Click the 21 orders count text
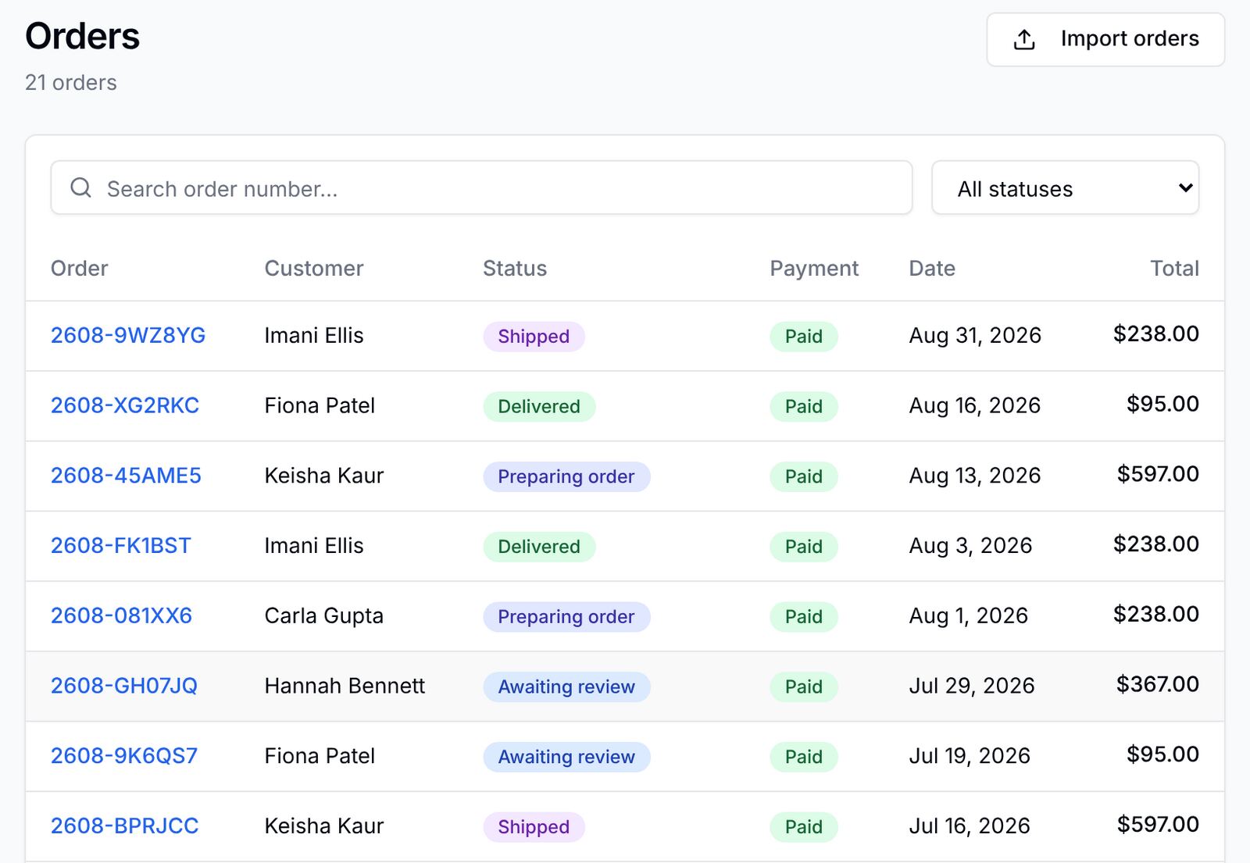1250x863 pixels. 71,82
